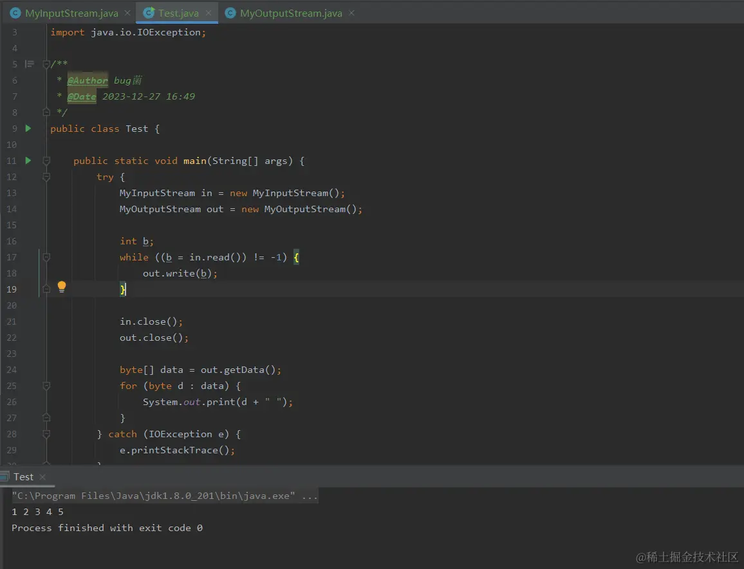Viewport: 744px width, 569px height.
Task: Run class Test from line 9 gutter arrow
Action: coord(28,129)
